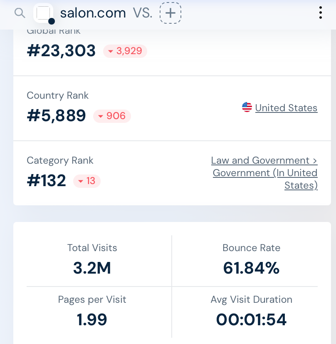Screen dimensions: 336x344
Task: Click the VS. compare label
Action: pos(143,13)
